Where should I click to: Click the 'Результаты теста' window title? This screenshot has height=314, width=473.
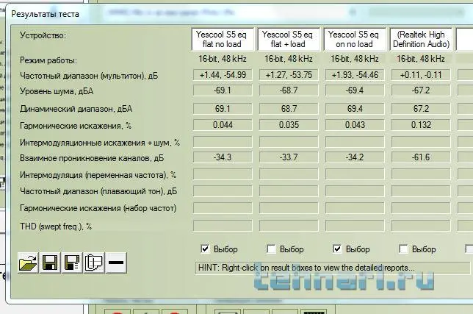click(45, 14)
